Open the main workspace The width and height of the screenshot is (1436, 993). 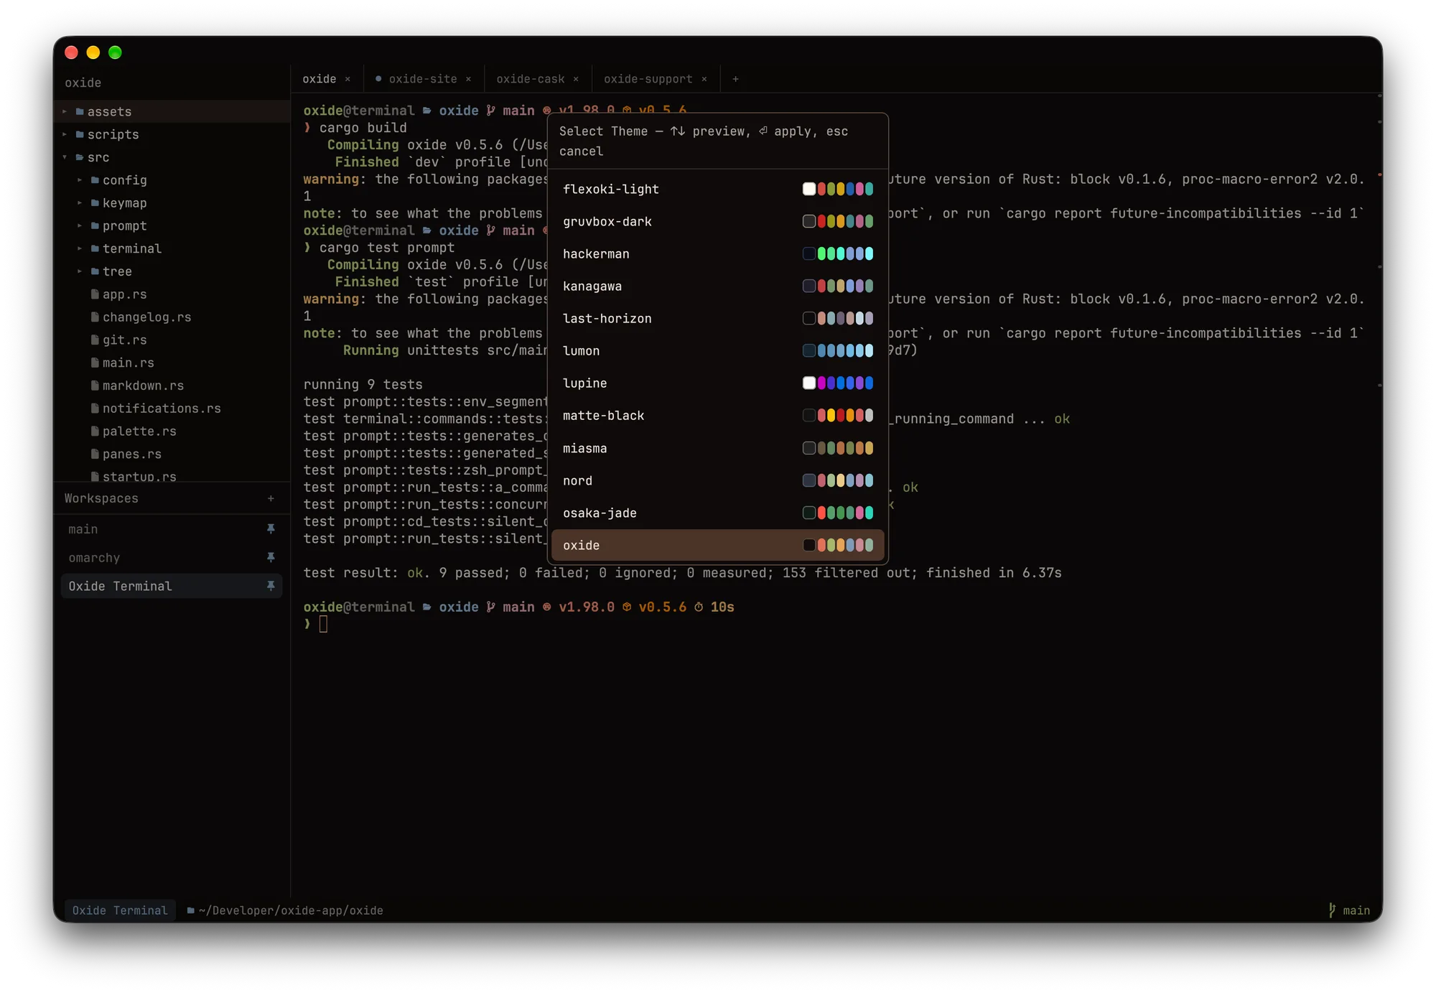(172, 529)
